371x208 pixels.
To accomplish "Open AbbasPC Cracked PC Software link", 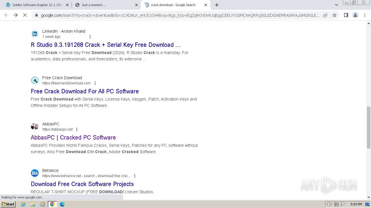I will click(x=73, y=138).
